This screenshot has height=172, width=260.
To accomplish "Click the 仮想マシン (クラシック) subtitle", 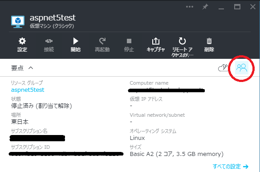I will (x=52, y=26).
